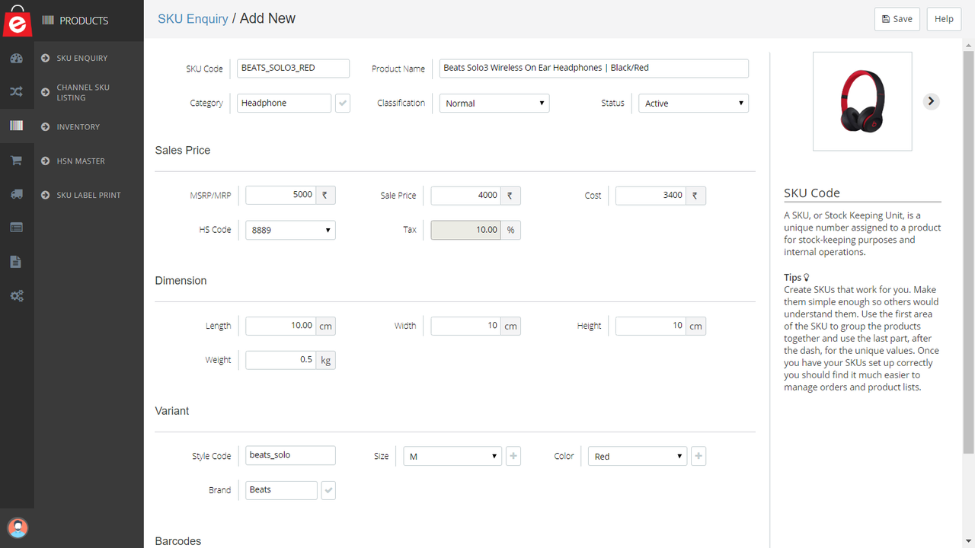Click the Help button

click(944, 19)
